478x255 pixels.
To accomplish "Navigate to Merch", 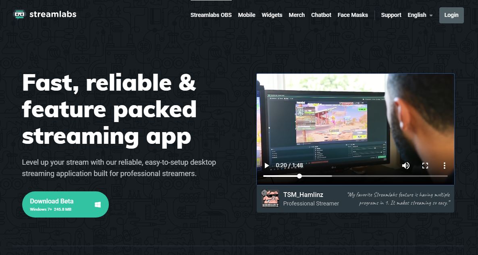I will 297,15.
